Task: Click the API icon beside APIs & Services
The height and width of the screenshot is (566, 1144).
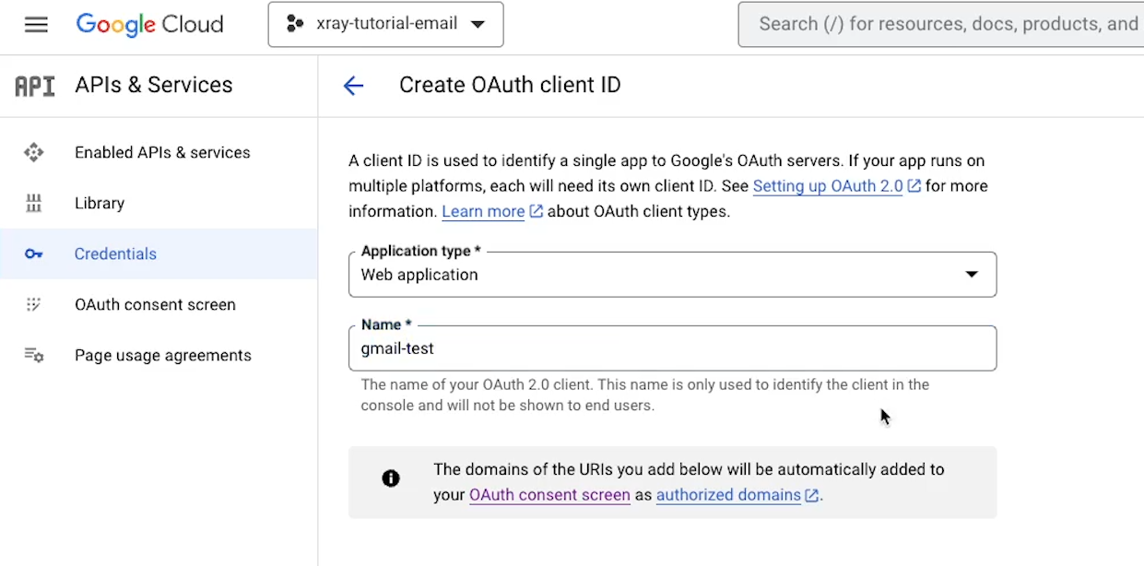Action: (35, 86)
